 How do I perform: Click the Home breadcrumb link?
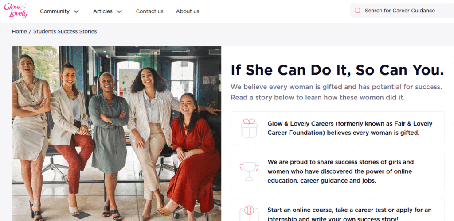[19, 31]
